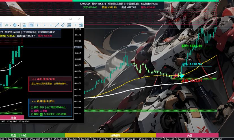Select the vertical line drawing tool
This screenshot has width=234, height=140.
click(45, 25)
